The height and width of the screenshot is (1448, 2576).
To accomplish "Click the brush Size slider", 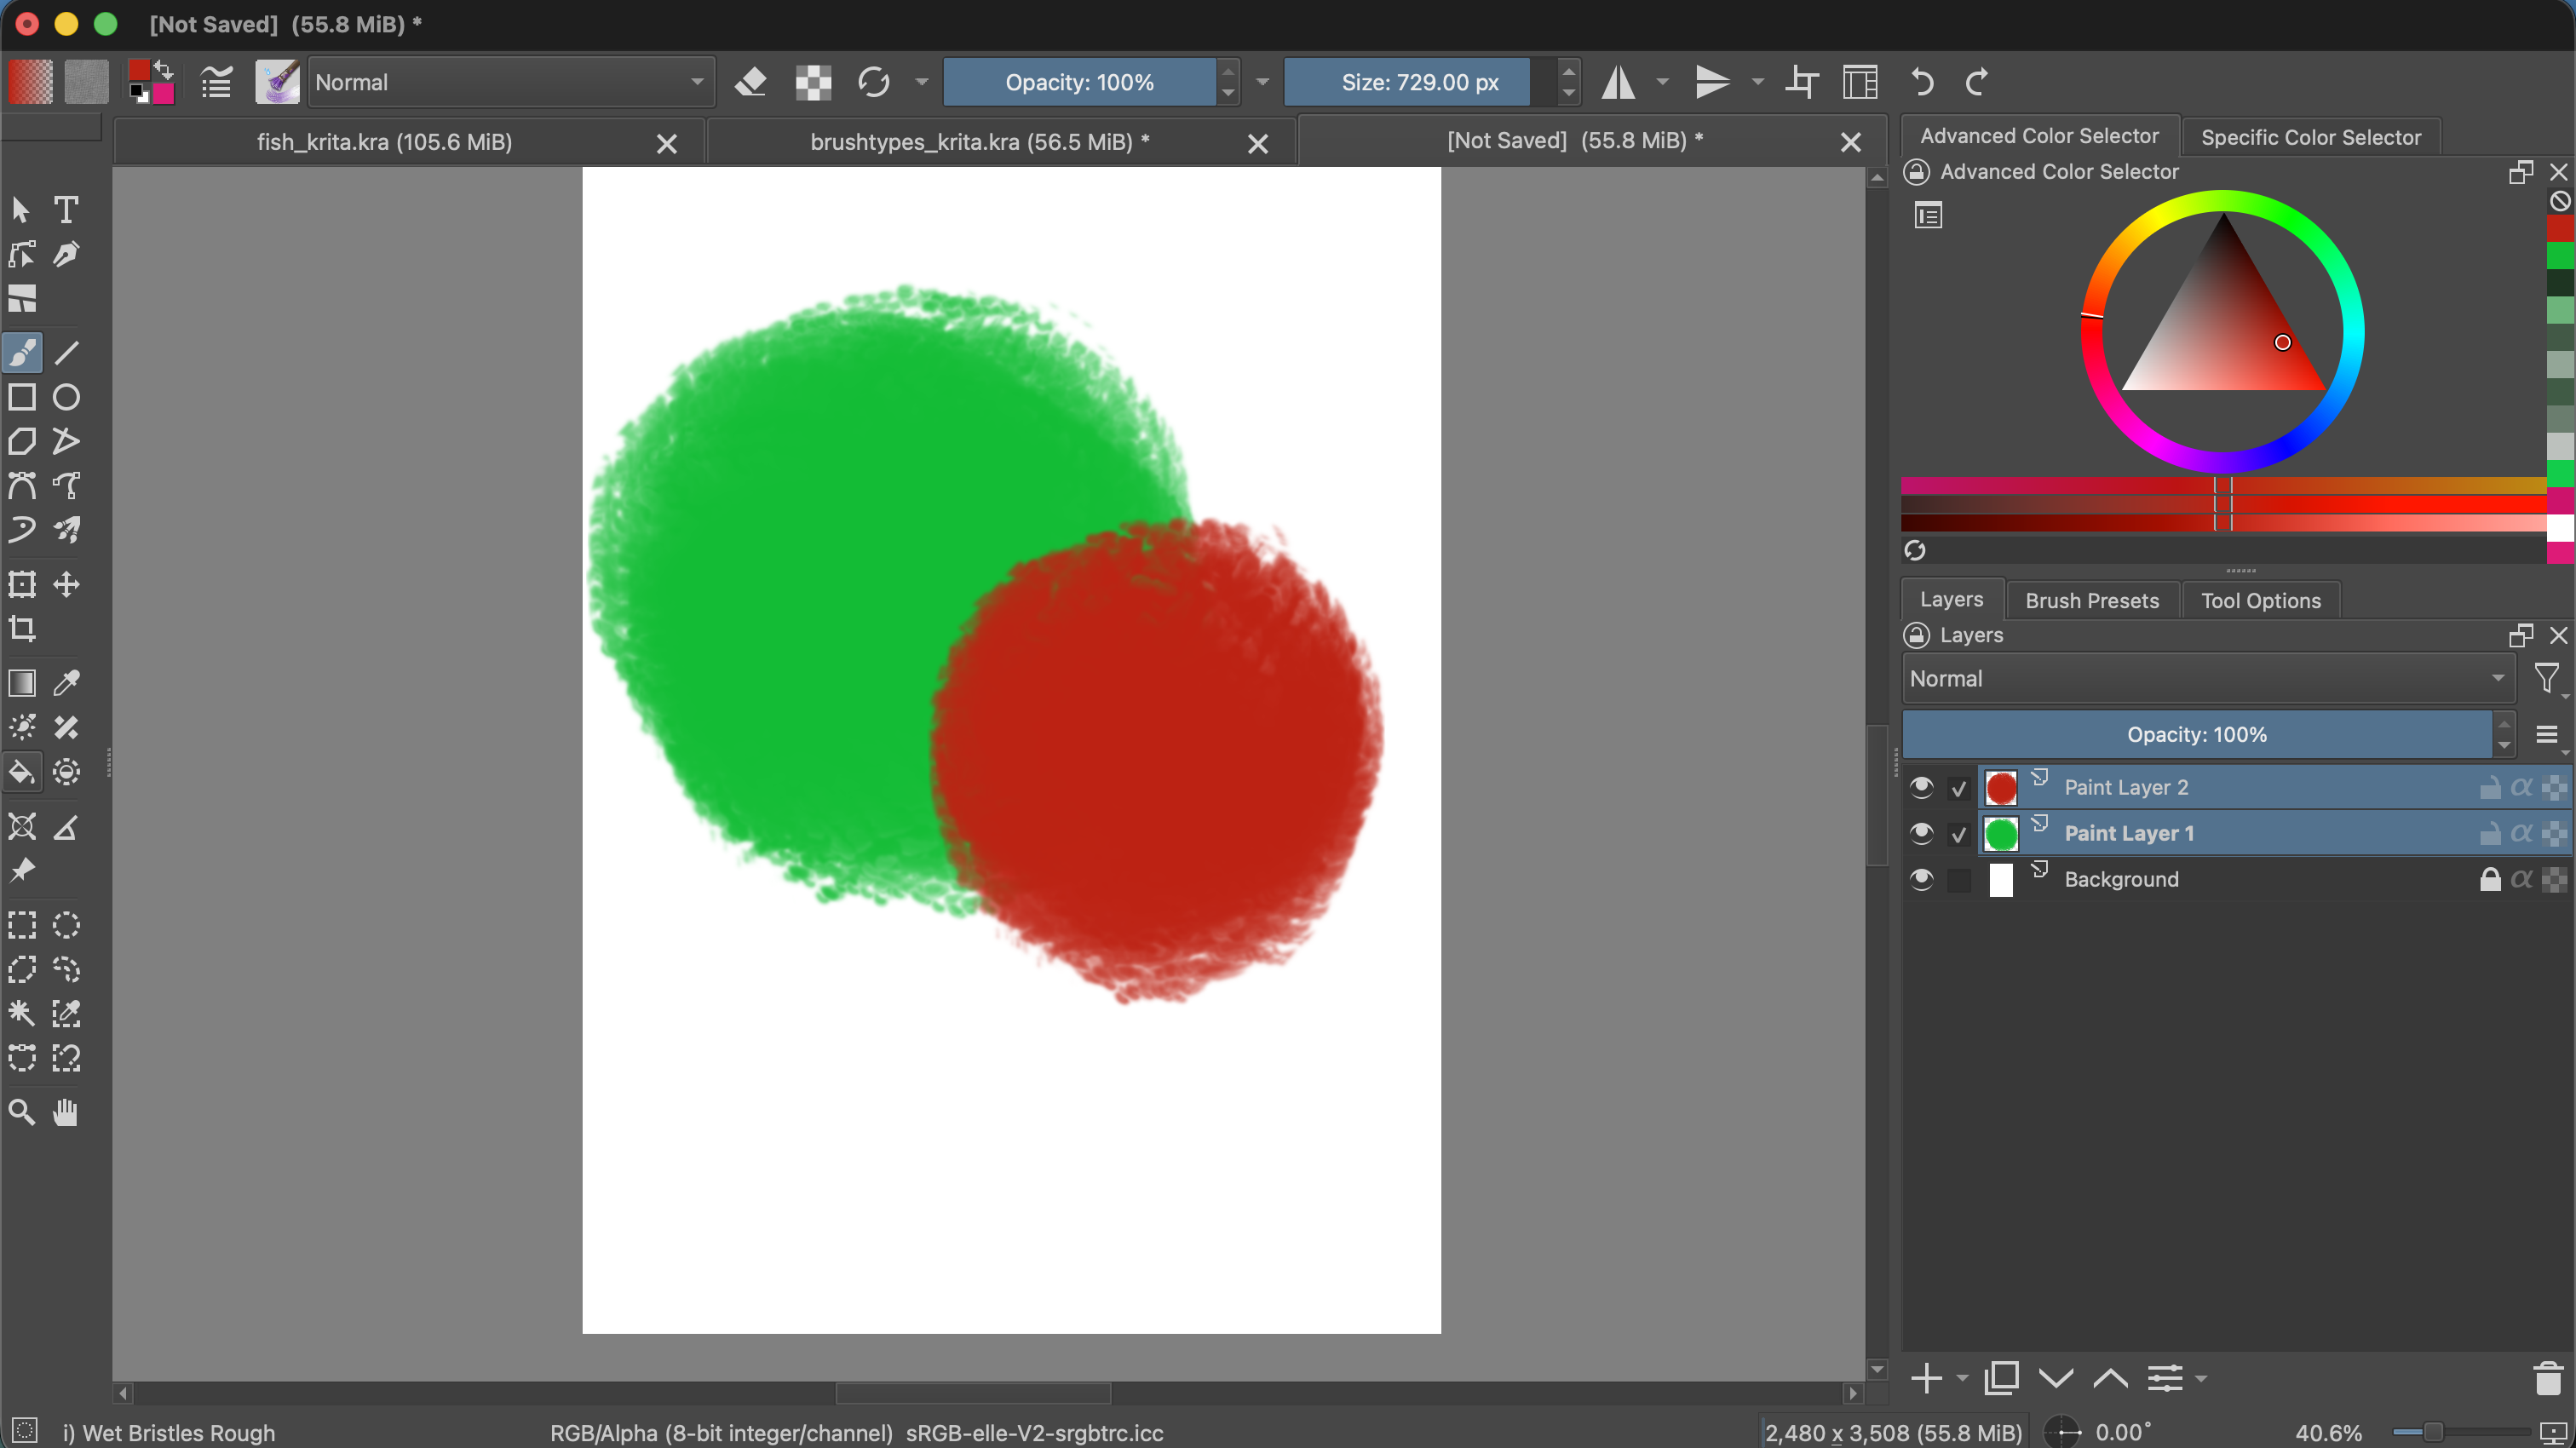I will [x=1419, y=82].
